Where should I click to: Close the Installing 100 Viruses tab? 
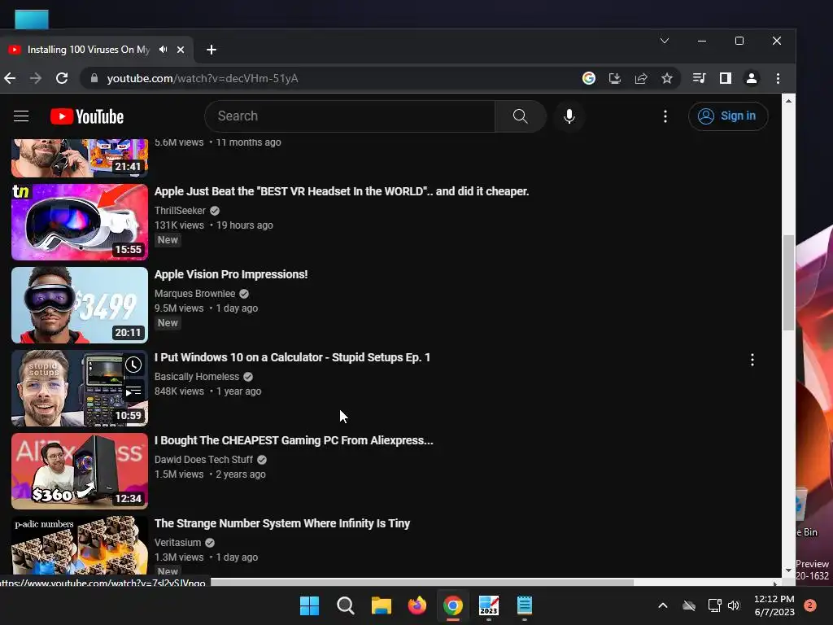pyautogui.click(x=181, y=50)
